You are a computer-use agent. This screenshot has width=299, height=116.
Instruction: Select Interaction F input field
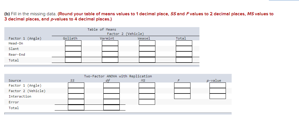coord(182,96)
